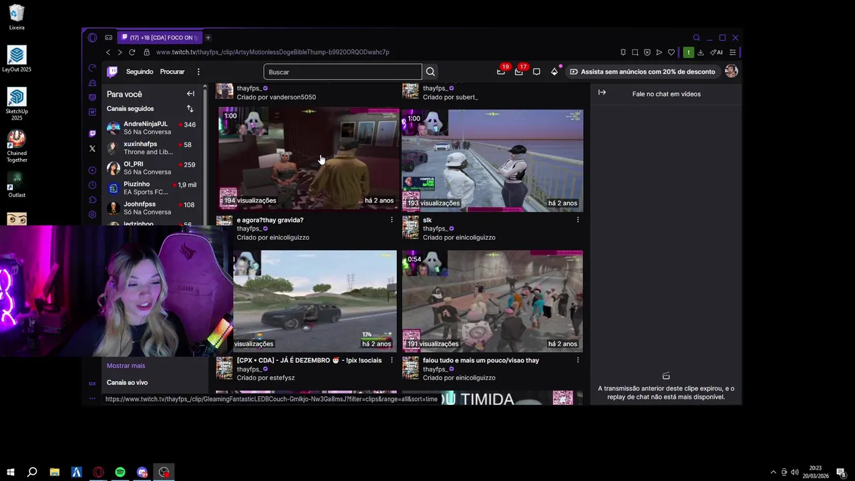Open the three-dot menu beside Procurar

click(x=198, y=71)
